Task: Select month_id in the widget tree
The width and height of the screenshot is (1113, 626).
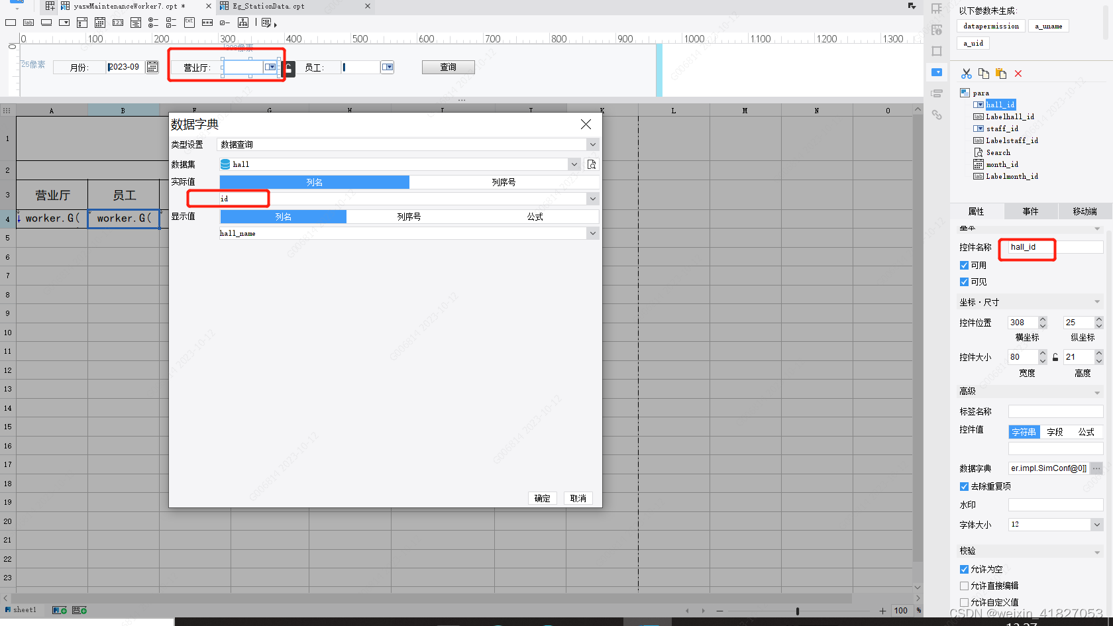Action: 1002,164
